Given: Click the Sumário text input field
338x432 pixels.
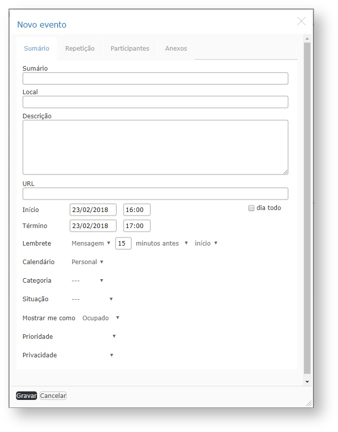Looking at the screenshot, I should click(155, 78).
